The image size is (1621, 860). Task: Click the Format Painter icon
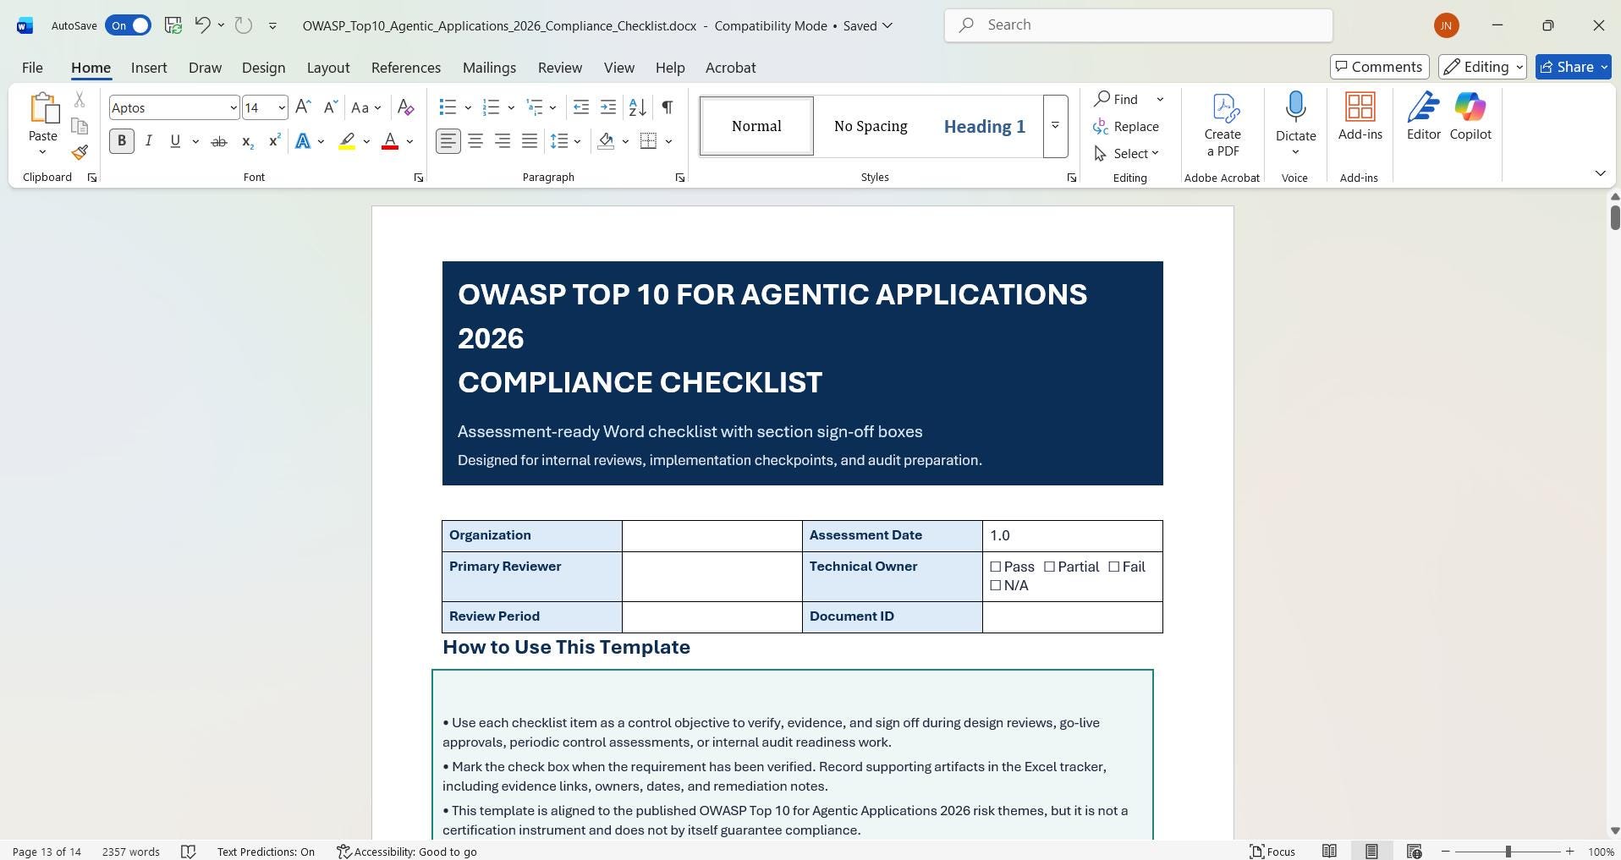(80, 153)
